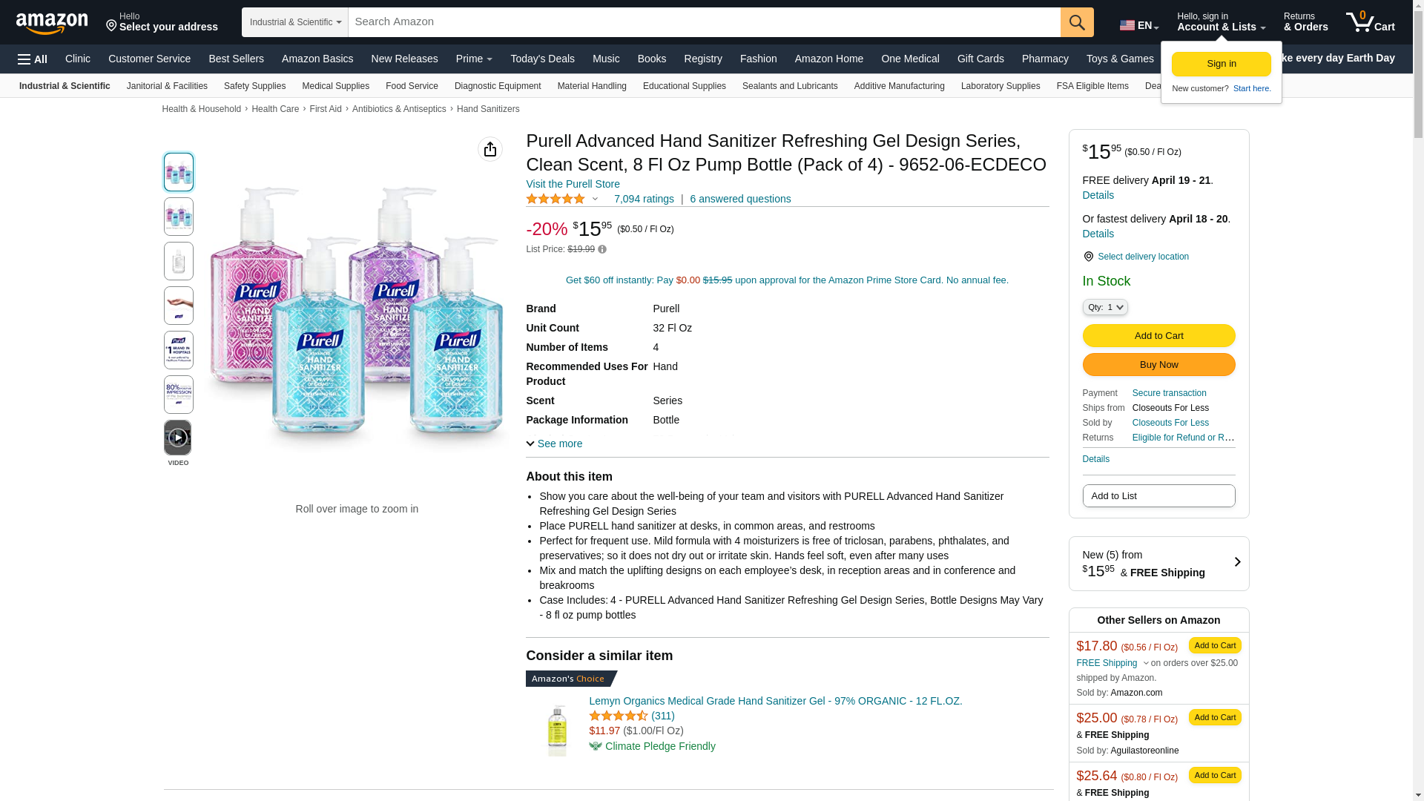The image size is (1424, 801).
Task: Visit the Purell Store link
Action: click(x=573, y=184)
